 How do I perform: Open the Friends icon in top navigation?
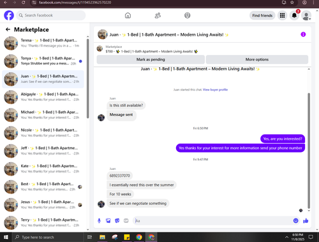click(x=158, y=15)
